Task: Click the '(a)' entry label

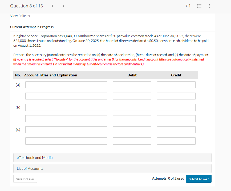Action: click(x=18, y=85)
